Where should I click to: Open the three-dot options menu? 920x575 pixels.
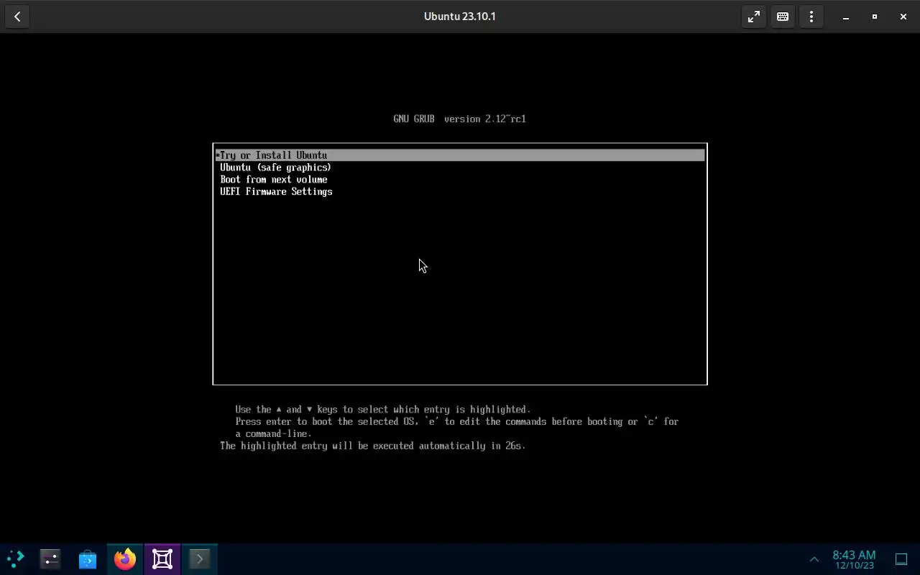point(811,17)
